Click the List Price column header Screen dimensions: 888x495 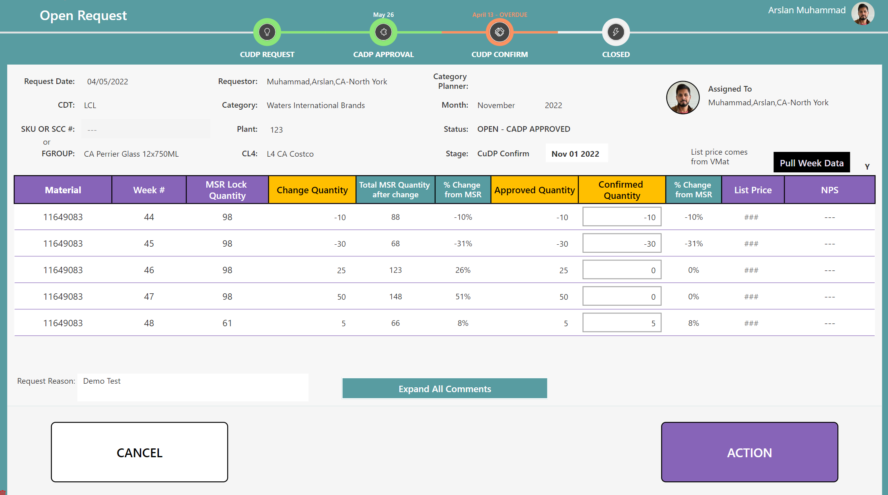point(753,190)
